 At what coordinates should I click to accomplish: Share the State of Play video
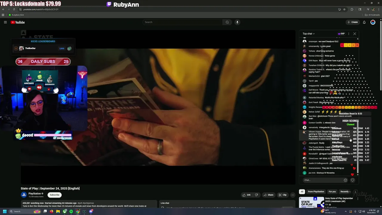[268, 195]
